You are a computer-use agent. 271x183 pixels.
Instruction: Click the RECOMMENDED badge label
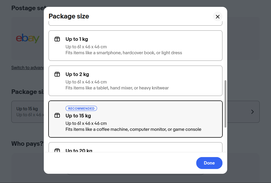pos(81,108)
